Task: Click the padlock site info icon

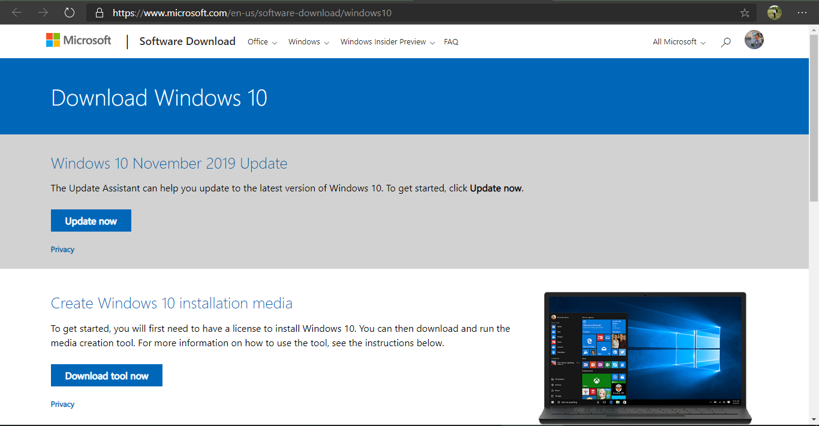Action: pyautogui.click(x=100, y=13)
